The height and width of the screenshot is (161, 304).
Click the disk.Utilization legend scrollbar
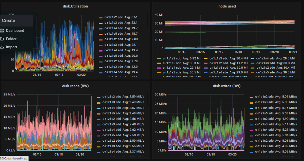pyautogui.click(x=148, y=21)
